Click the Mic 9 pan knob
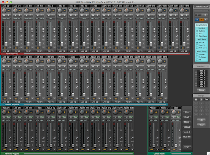Image resolution: width=210 pixels, height=155 pixels. (48, 10)
